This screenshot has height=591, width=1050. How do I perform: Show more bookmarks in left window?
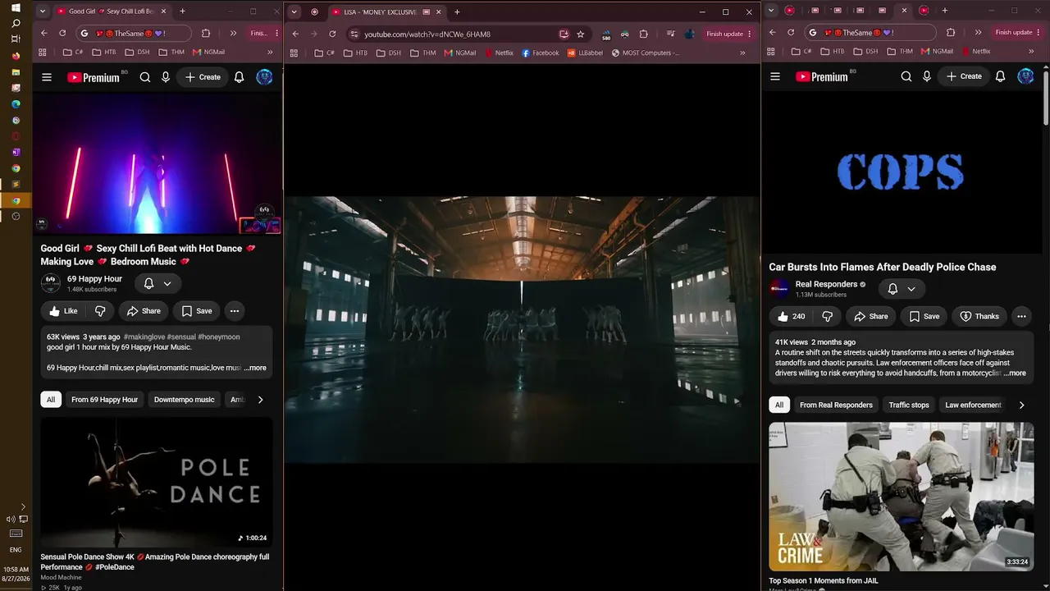pos(270,53)
